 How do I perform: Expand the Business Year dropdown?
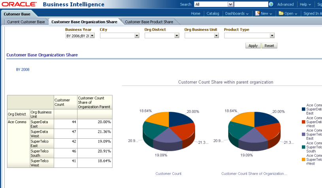pyautogui.click(x=92, y=36)
